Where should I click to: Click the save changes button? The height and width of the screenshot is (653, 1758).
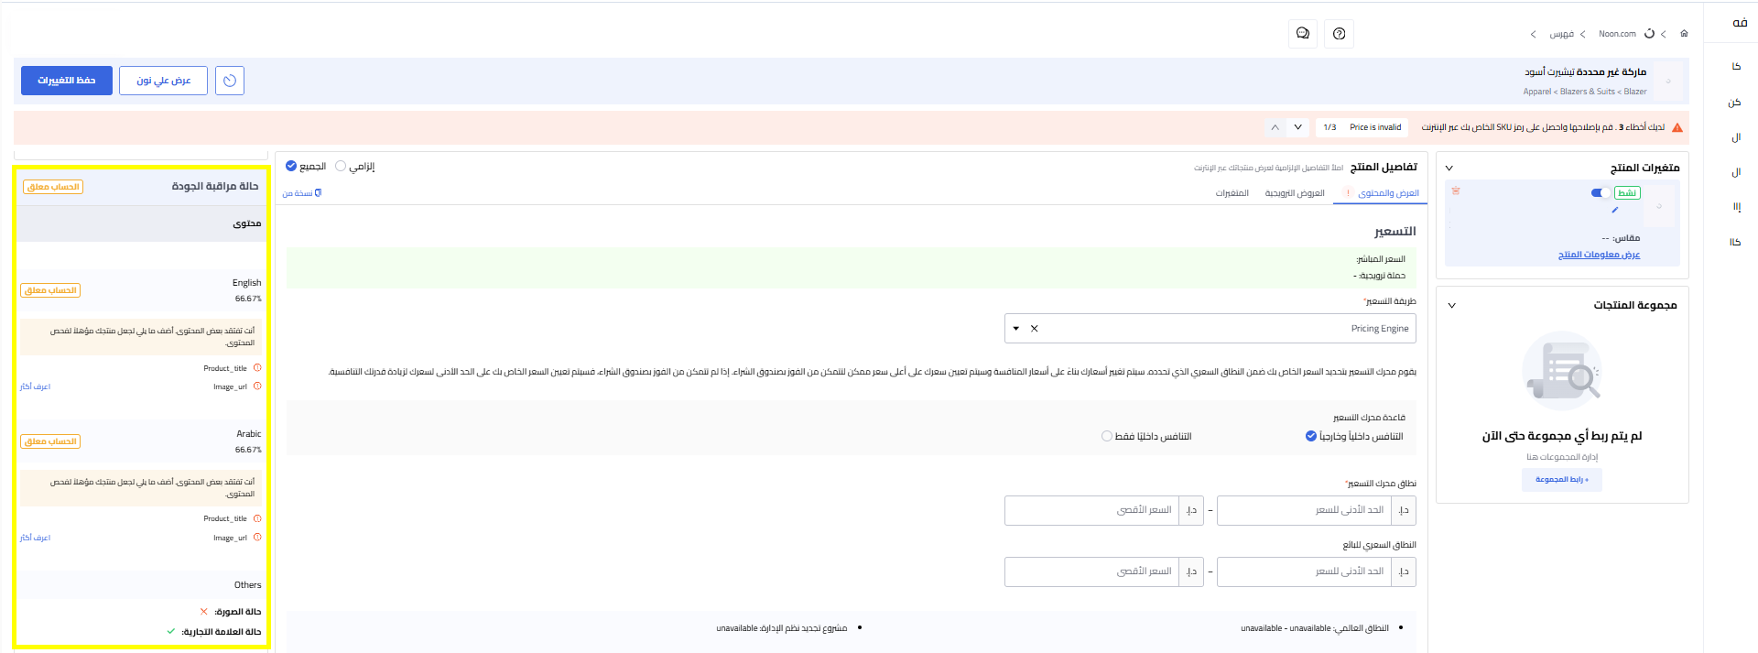point(67,81)
